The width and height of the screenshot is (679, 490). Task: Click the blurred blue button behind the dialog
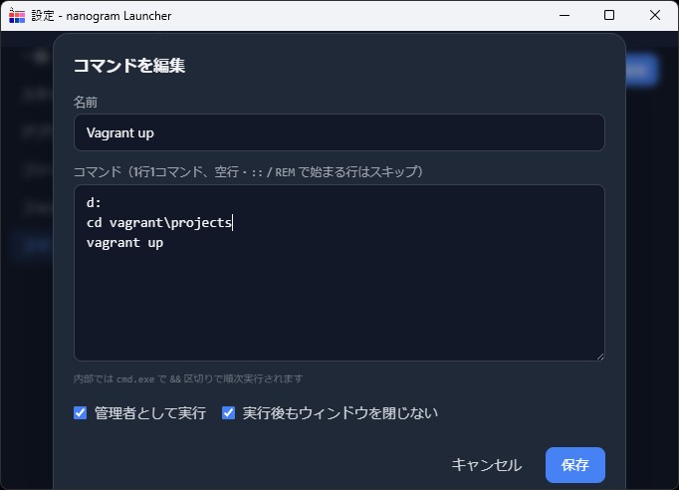tap(641, 69)
